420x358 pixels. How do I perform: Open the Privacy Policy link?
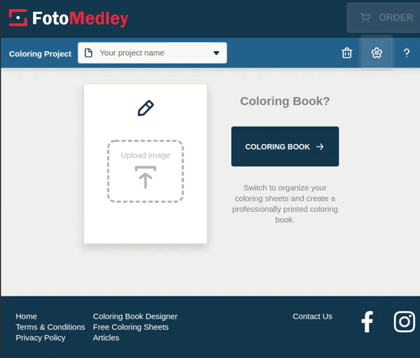pyautogui.click(x=41, y=338)
